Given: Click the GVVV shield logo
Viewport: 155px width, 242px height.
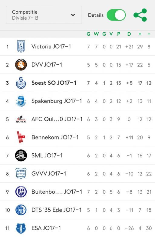Looking at the screenshot, I should point(21,173).
